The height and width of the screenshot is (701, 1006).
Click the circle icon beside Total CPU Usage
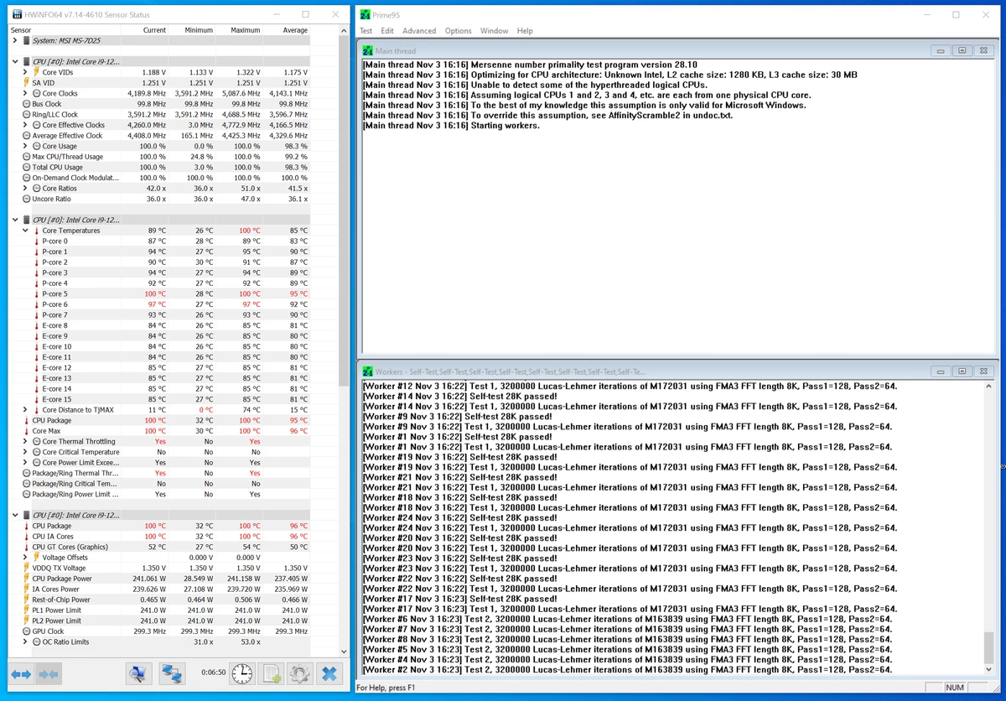point(26,167)
